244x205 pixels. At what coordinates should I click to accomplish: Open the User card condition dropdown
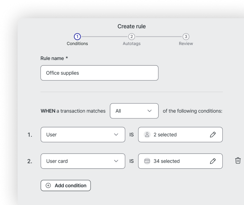pos(83,161)
